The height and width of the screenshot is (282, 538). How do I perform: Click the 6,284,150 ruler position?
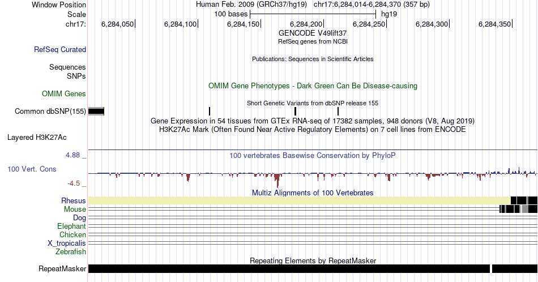coord(244,24)
